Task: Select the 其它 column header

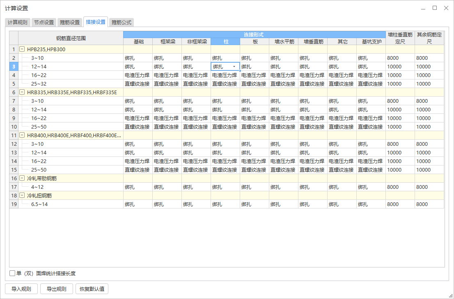Action: (x=342, y=42)
